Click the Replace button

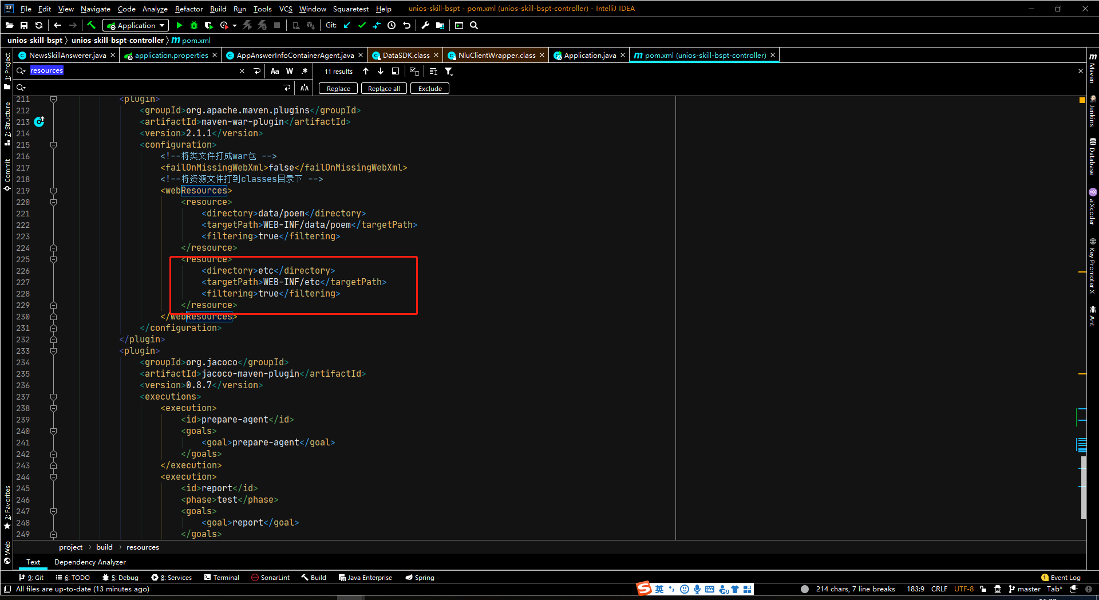(x=338, y=88)
